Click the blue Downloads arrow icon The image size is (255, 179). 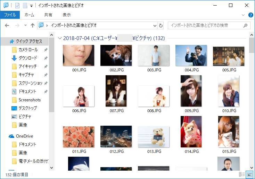pos(14,58)
